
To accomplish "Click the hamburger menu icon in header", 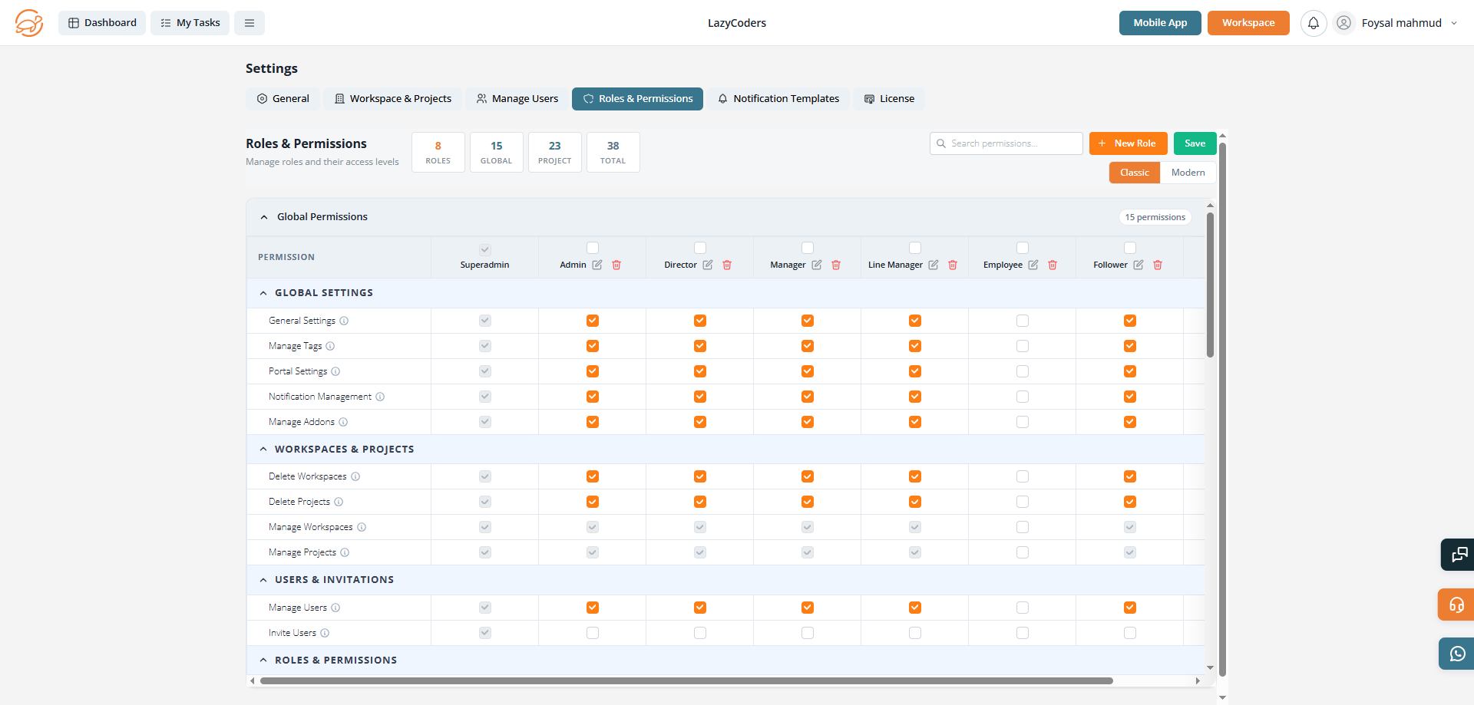I will 250,23.
